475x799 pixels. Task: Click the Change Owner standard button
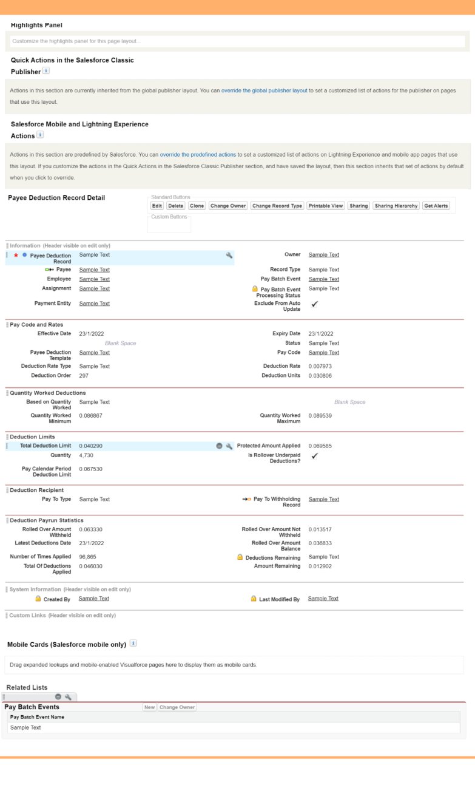(x=228, y=206)
